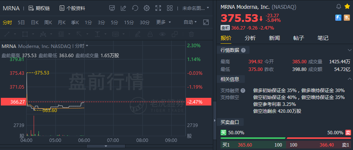The height and width of the screenshot is (150, 353).
Task: Click the chart edit pencil icon
Action: point(123,8)
